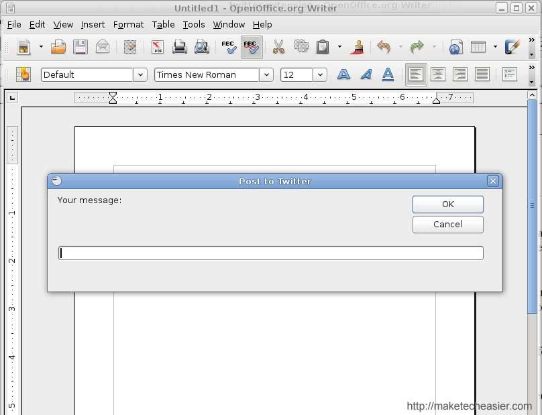Expand the Times New Roman font list
This screenshot has height=415, width=542.
pyautogui.click(x=266, y=74)
